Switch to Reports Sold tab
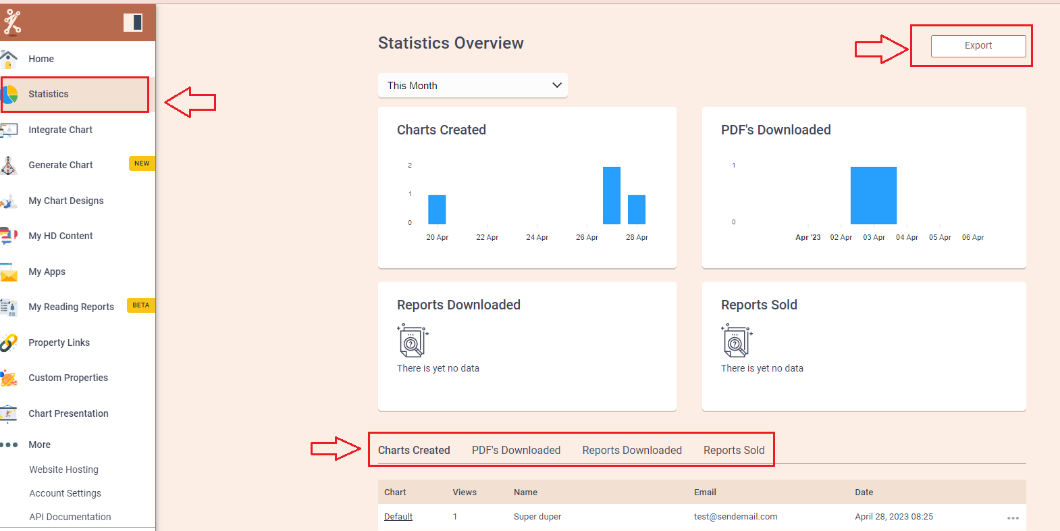Screen dimensions: 1060x531 click(734, 450)
